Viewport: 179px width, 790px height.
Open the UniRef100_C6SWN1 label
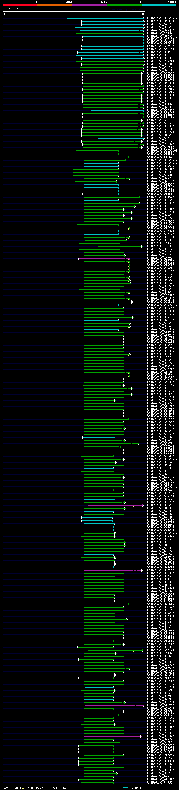coord(161,33)
